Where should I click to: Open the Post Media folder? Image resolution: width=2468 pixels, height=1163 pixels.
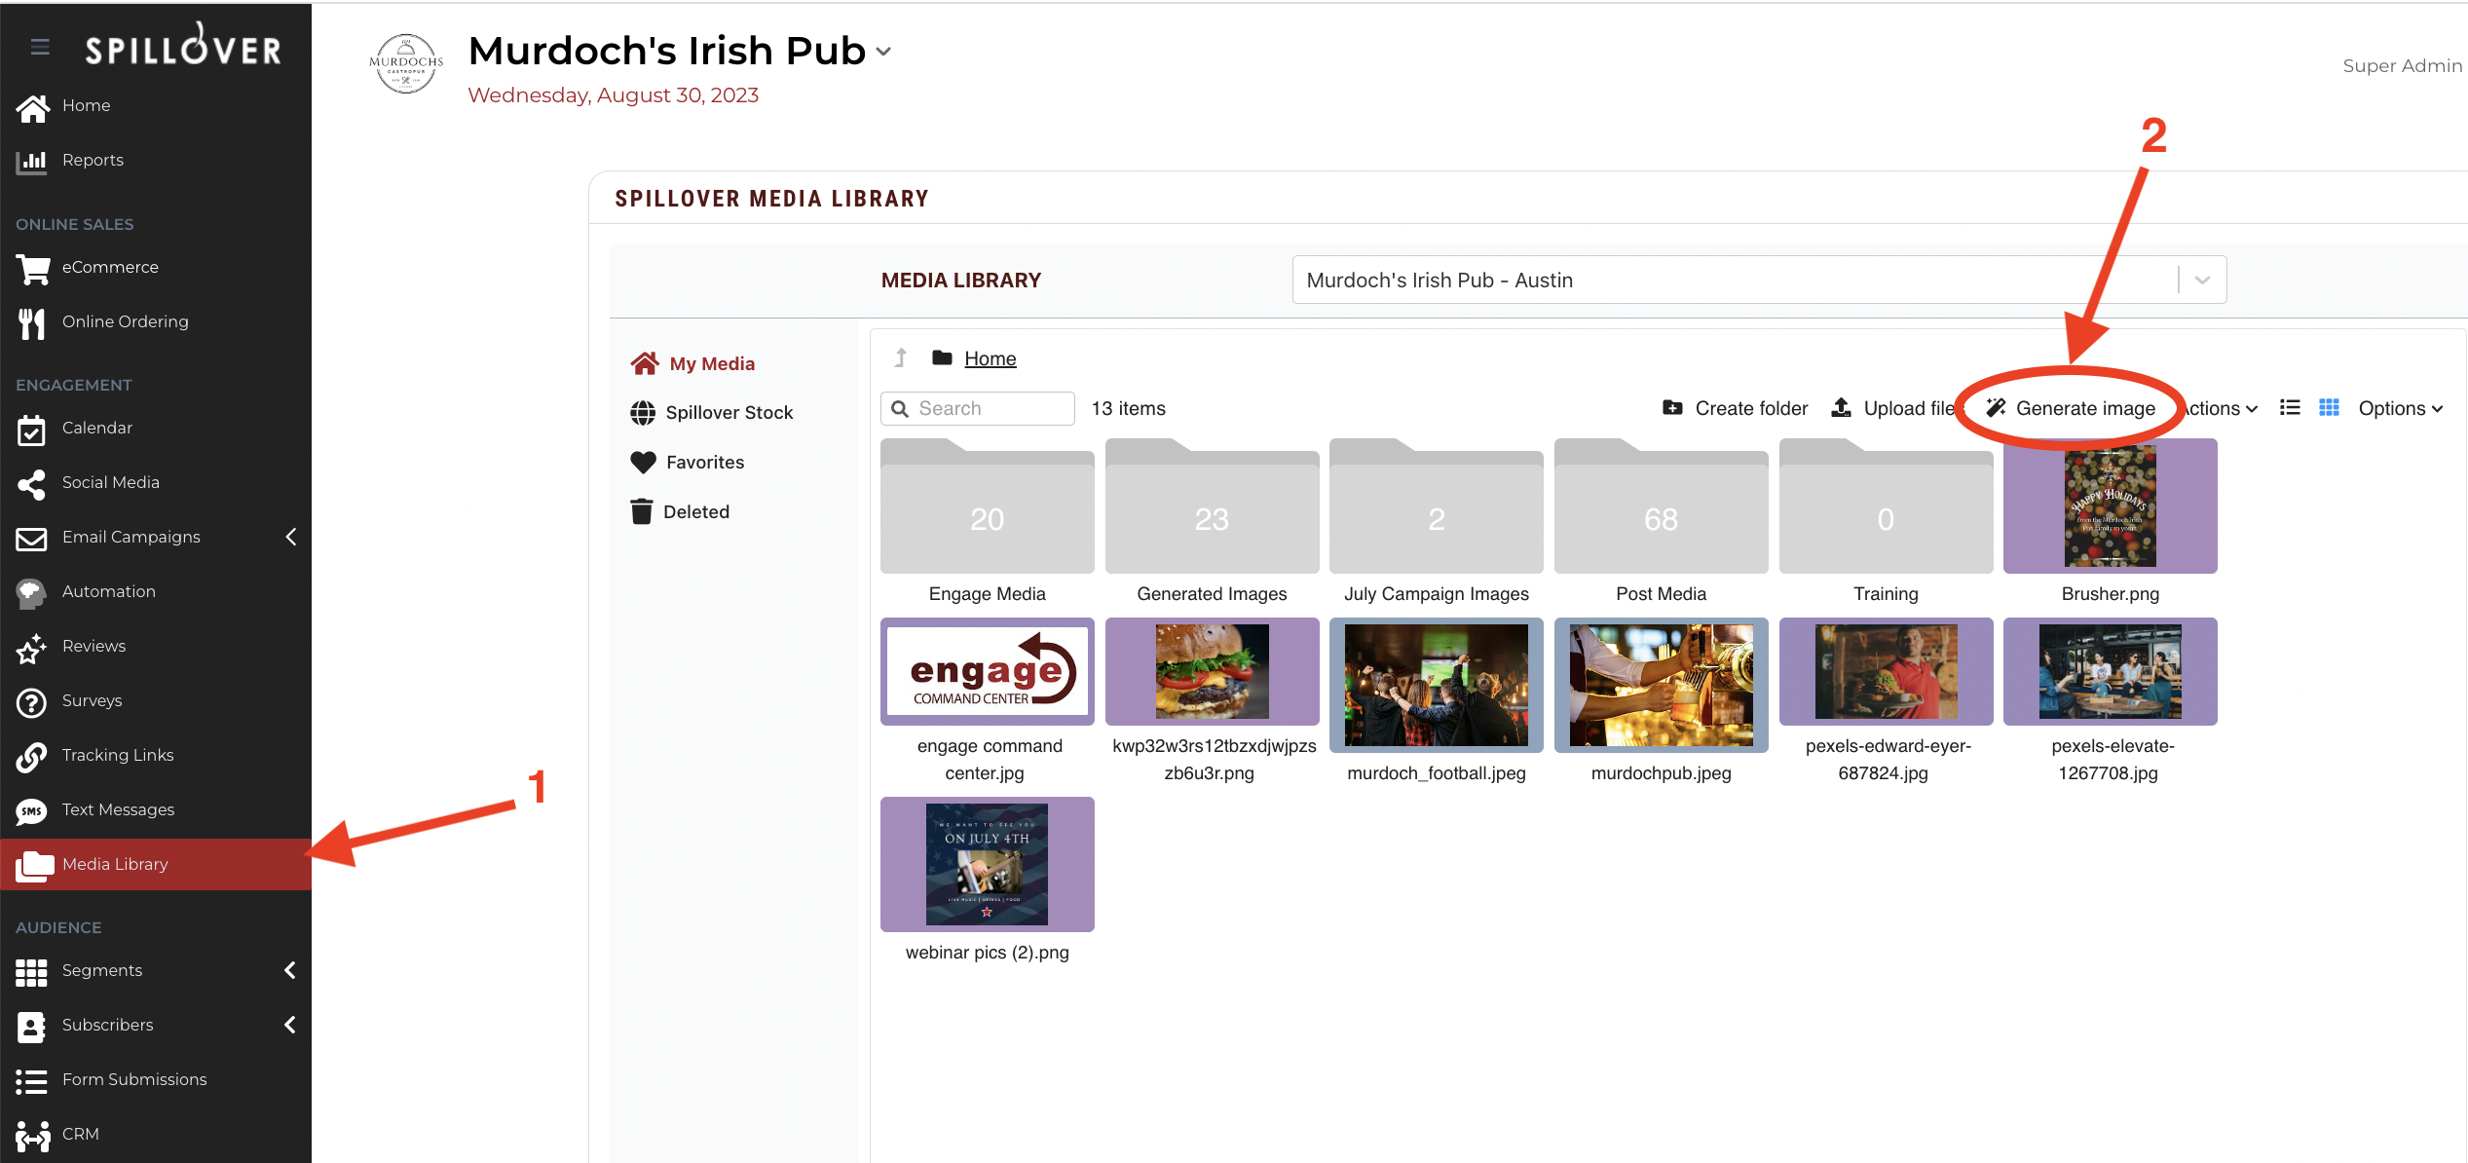tap(1662, 506)
